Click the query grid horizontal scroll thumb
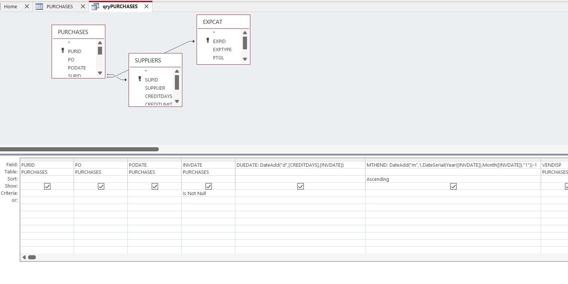Image resolution: width=568 pixels, height=284 pixels. 32,257
